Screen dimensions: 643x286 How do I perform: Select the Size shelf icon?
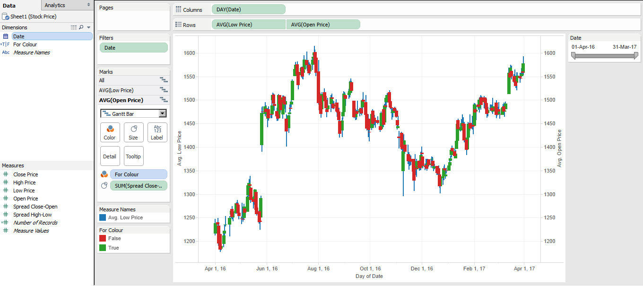pyautogui.click(x=133, y=132)
